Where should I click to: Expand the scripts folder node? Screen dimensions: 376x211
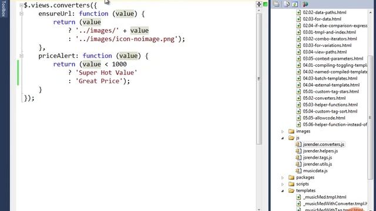[283, 184]
